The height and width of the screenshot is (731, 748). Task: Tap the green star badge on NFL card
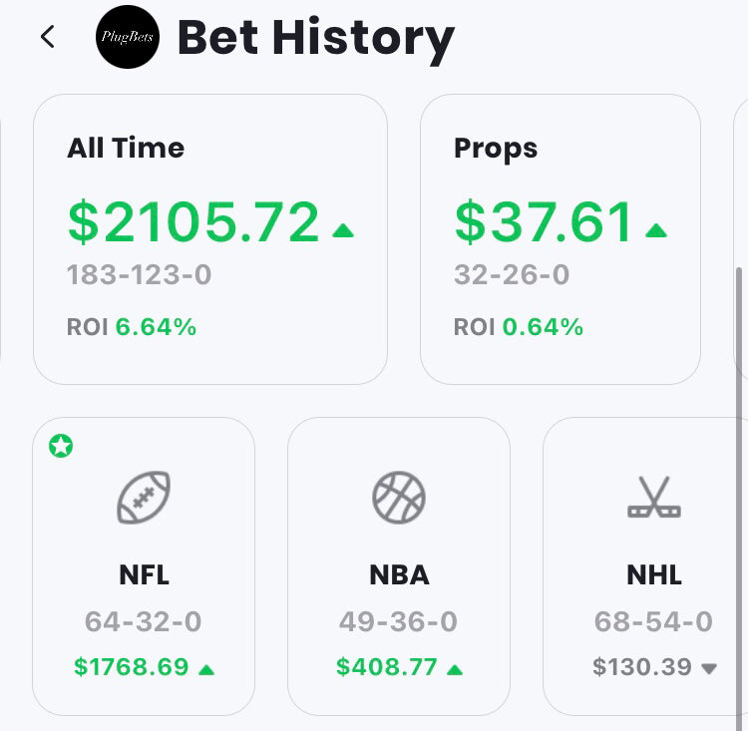pyautogui.click(x=61, y=446)
